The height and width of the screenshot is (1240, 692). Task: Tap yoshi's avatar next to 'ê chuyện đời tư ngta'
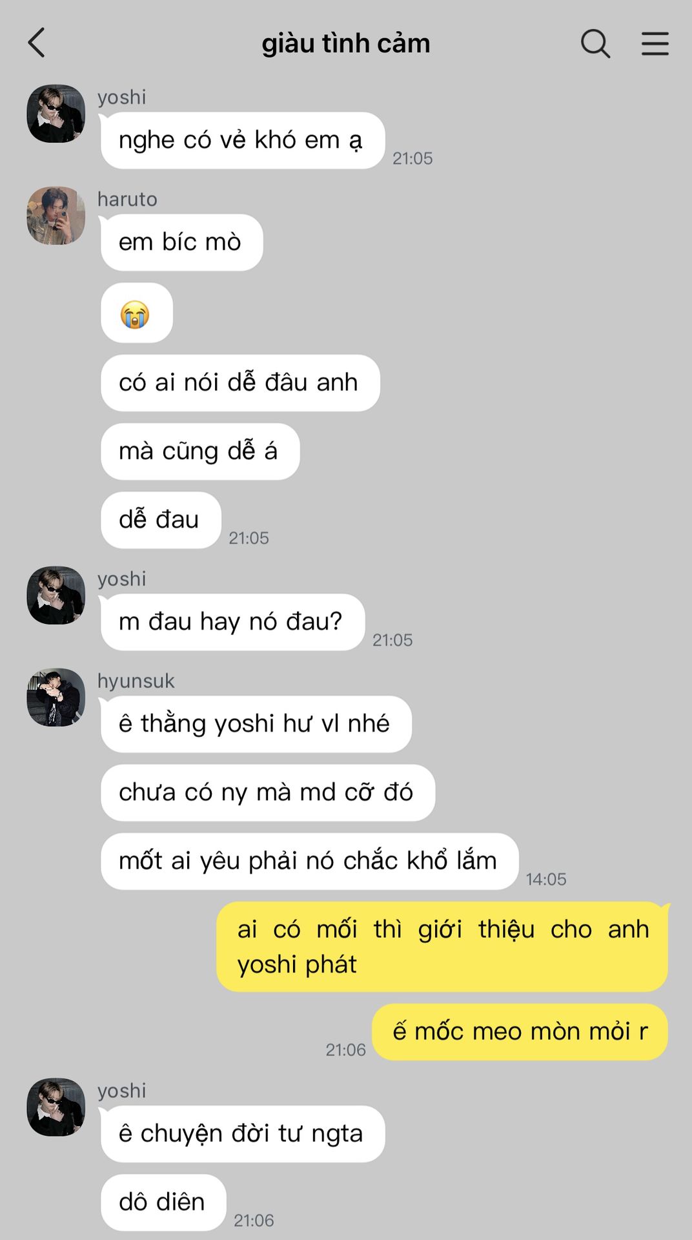(56, 1107)
